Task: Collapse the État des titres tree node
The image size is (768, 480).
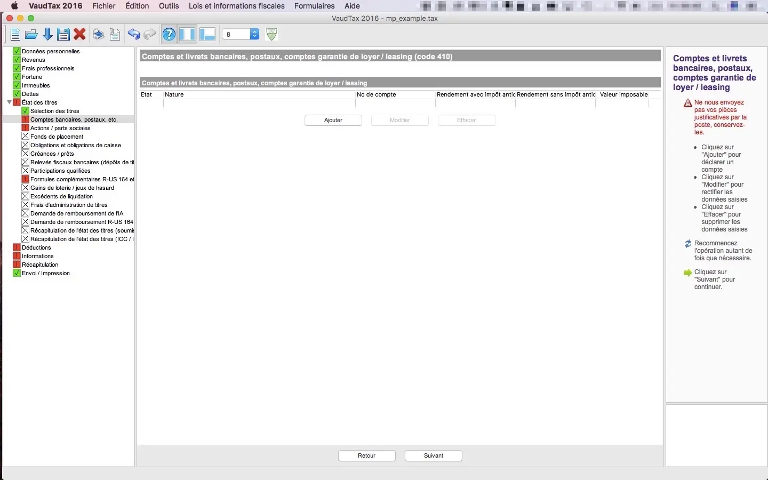Action: click(x=9, y=102)
